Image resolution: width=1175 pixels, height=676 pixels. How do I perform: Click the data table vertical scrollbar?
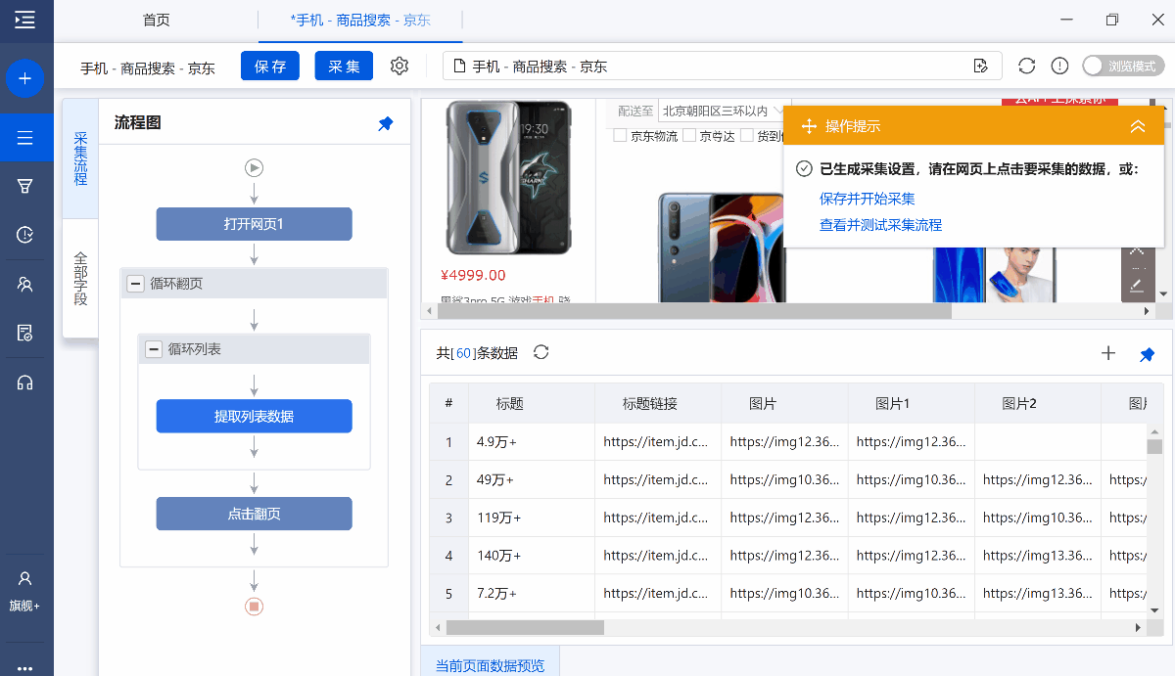[x=1154, y=447]
